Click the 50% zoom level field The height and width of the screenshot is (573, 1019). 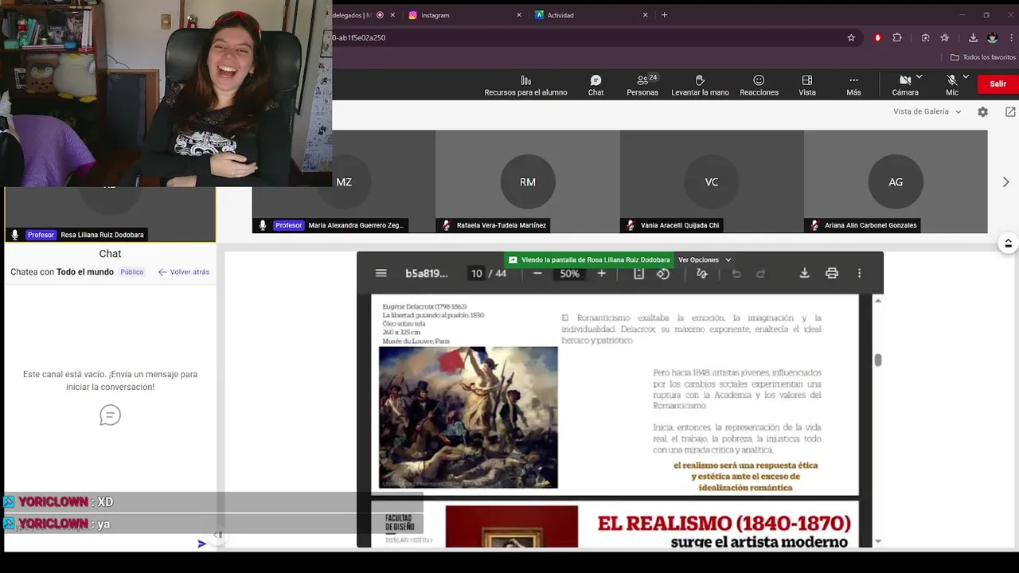(569, 273)
